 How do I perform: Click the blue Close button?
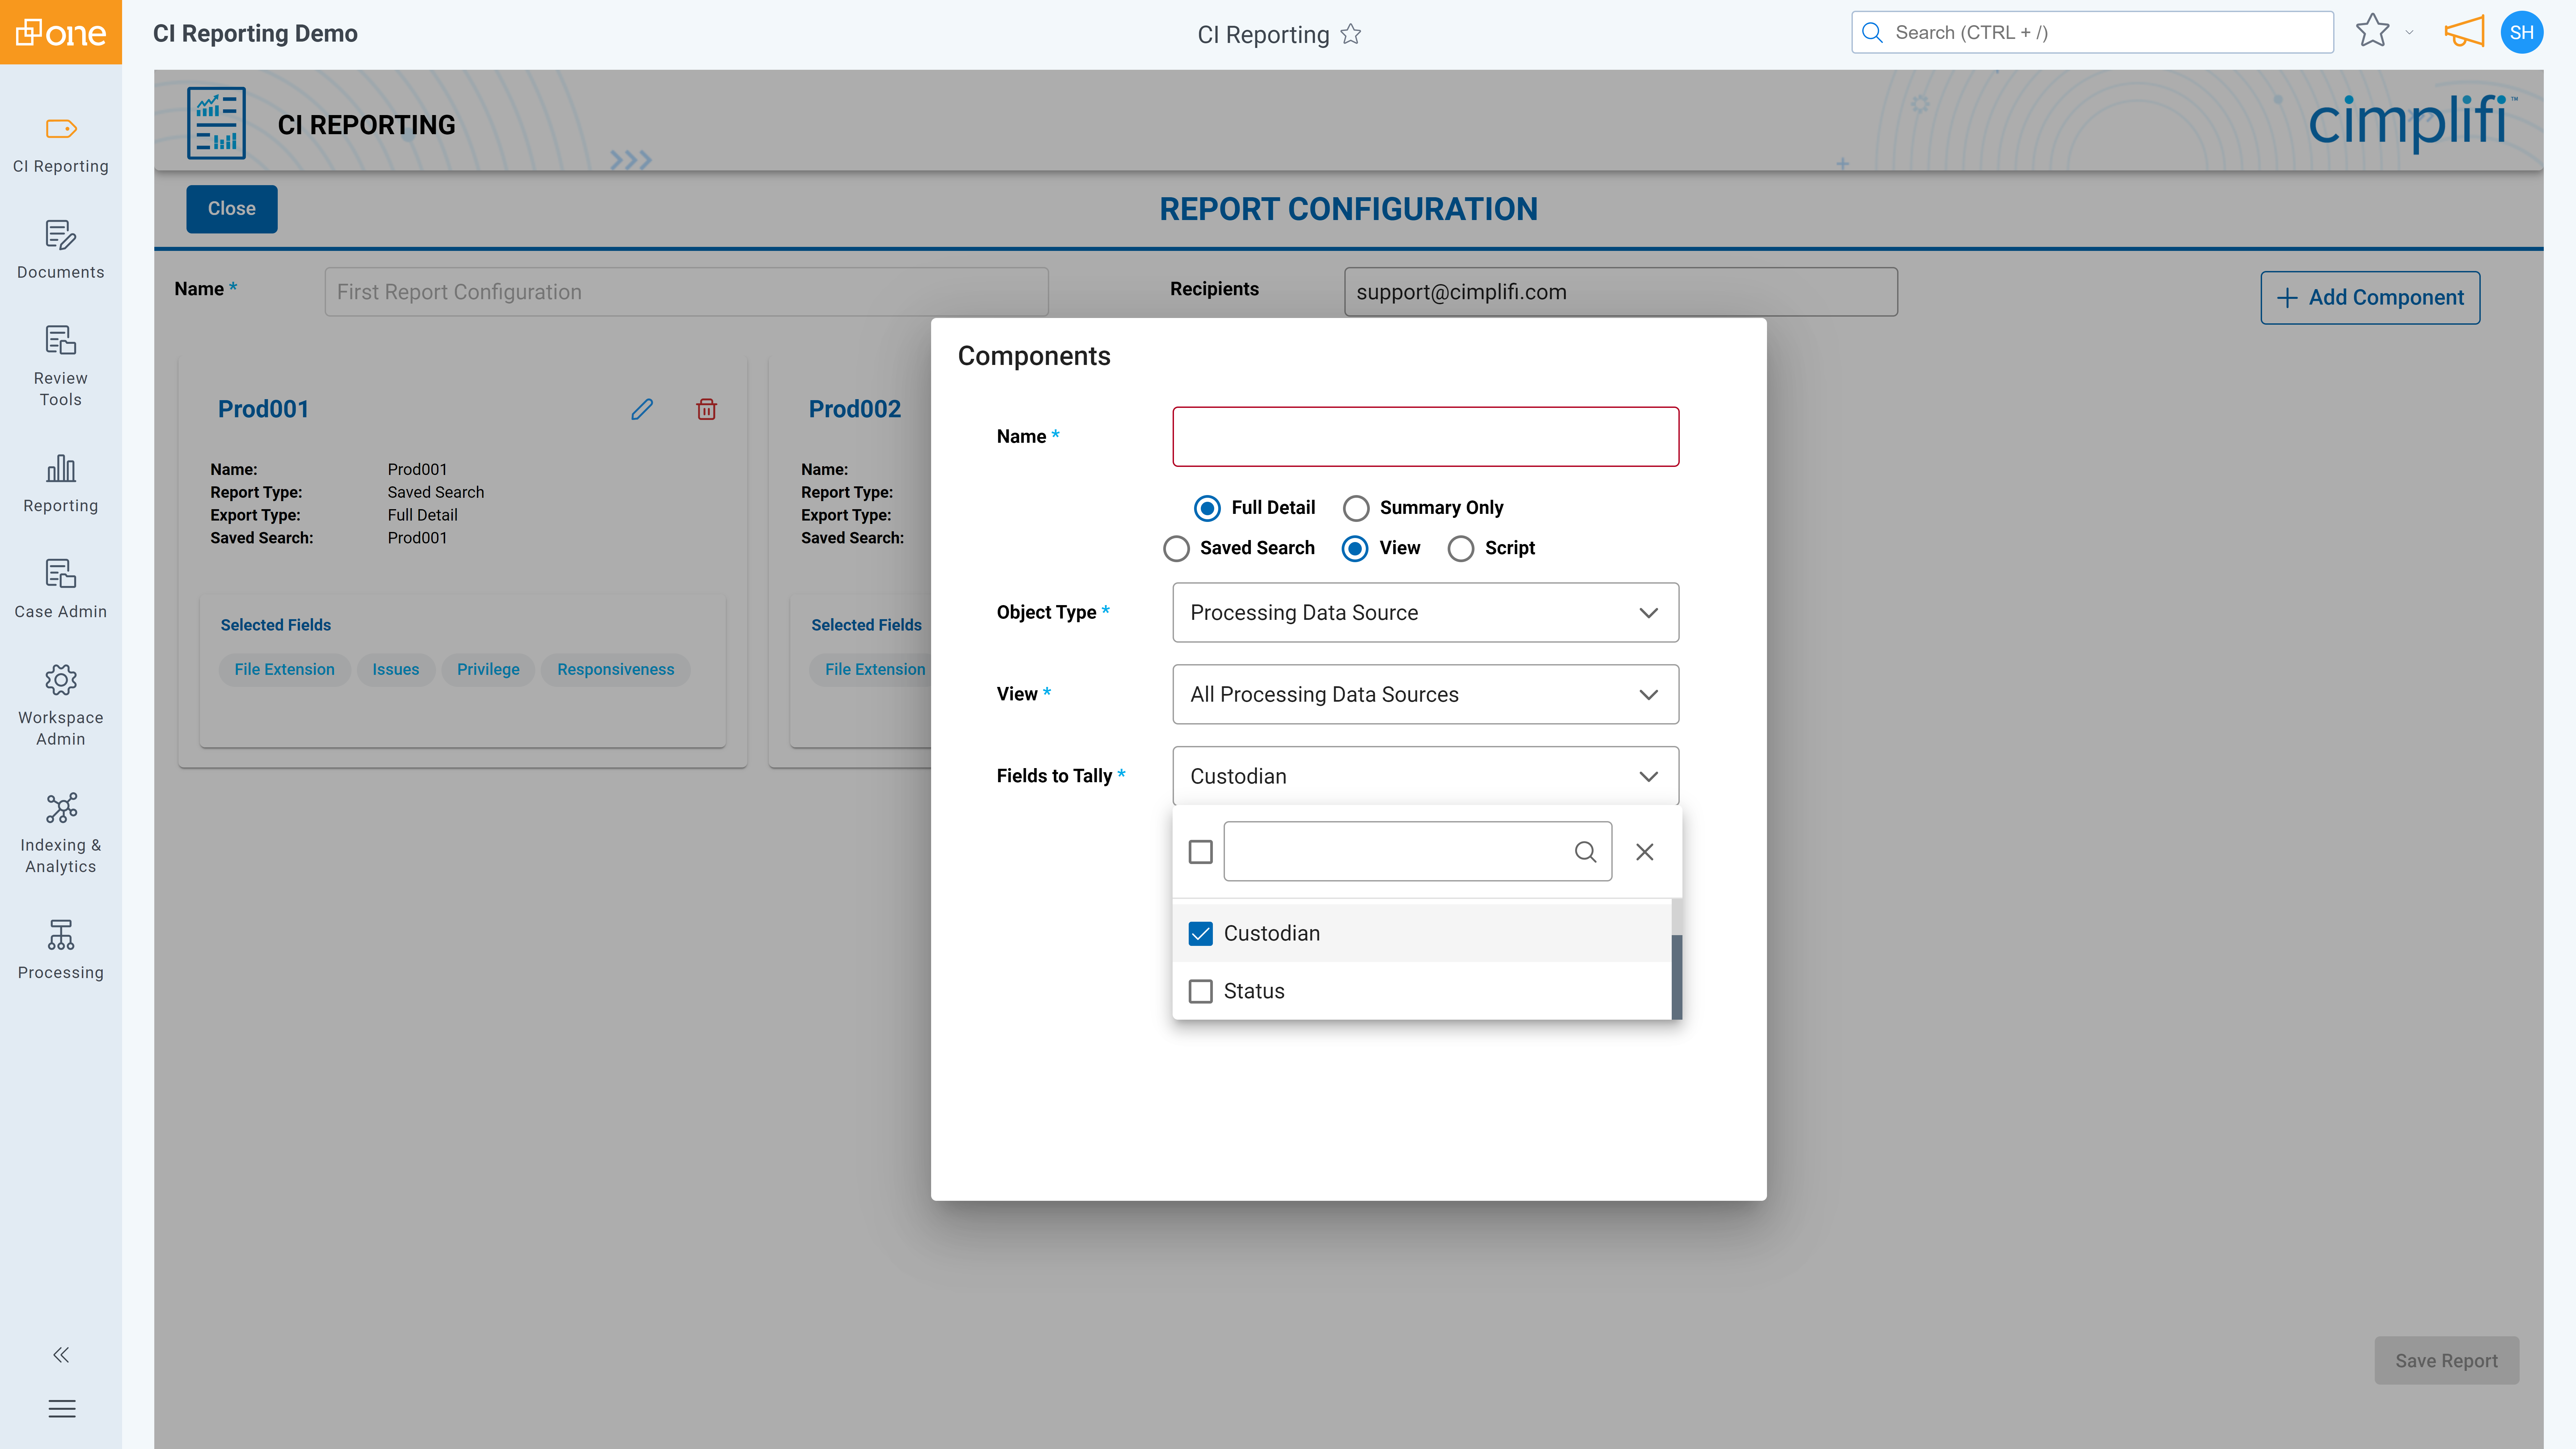231,208
